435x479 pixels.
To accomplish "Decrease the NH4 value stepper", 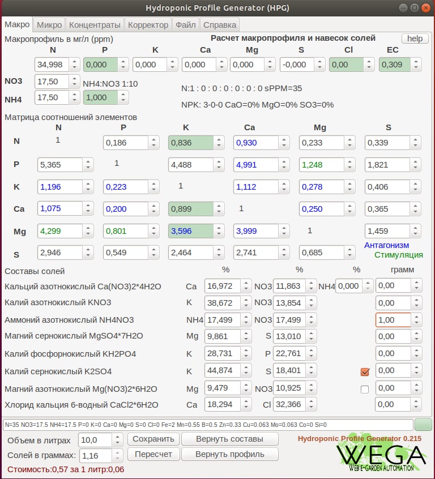I will [x=74, y=101].
